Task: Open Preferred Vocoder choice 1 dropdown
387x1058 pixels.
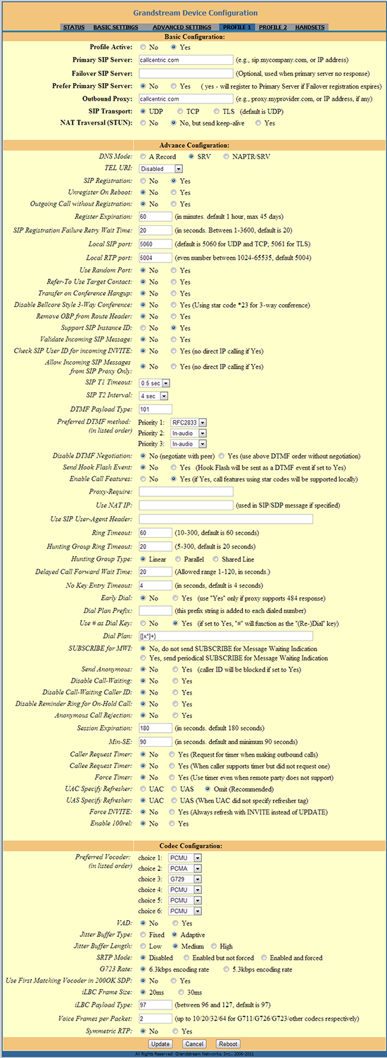Action: tap(186, 857)
